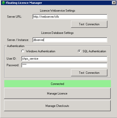The height and width of the screenshot is (118, 117).
Task: Click the Licence Database Settings heading
Action: (x=57, y=33)
